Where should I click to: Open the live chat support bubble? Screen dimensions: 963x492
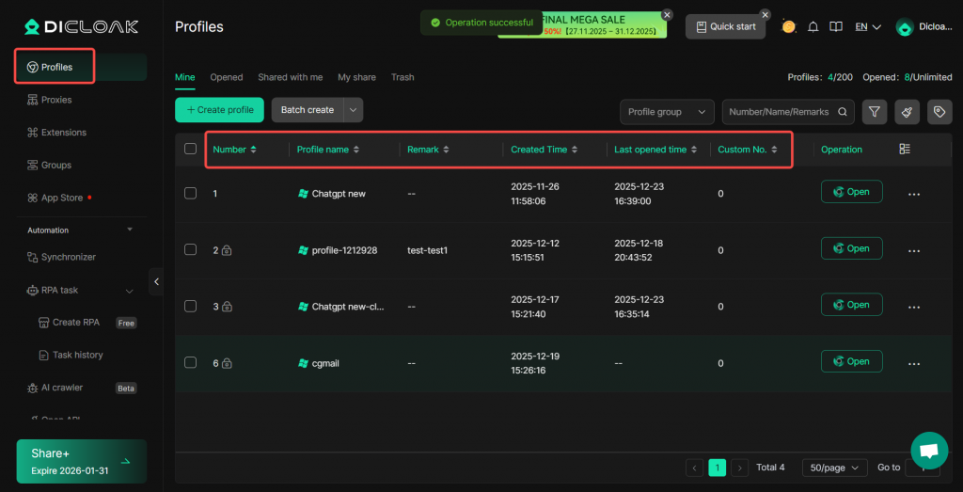928,451
